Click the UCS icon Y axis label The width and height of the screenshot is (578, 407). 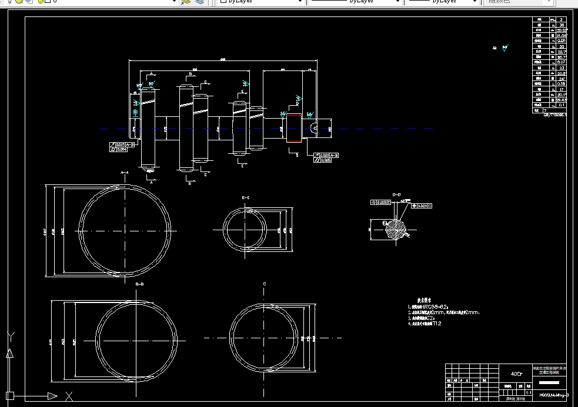point(11,337)
